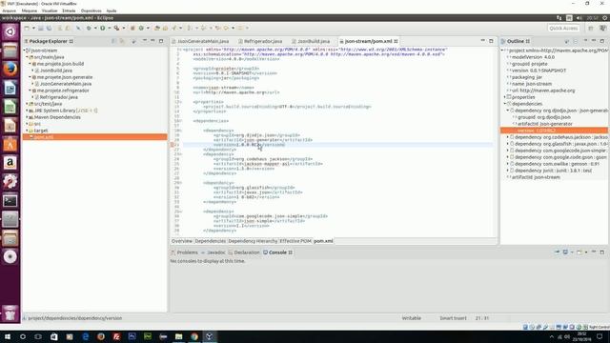The width and height of the screenshot is (610, 343).
Task: Switch to JsonBuild.java editor tab
Action: point(314,41)
